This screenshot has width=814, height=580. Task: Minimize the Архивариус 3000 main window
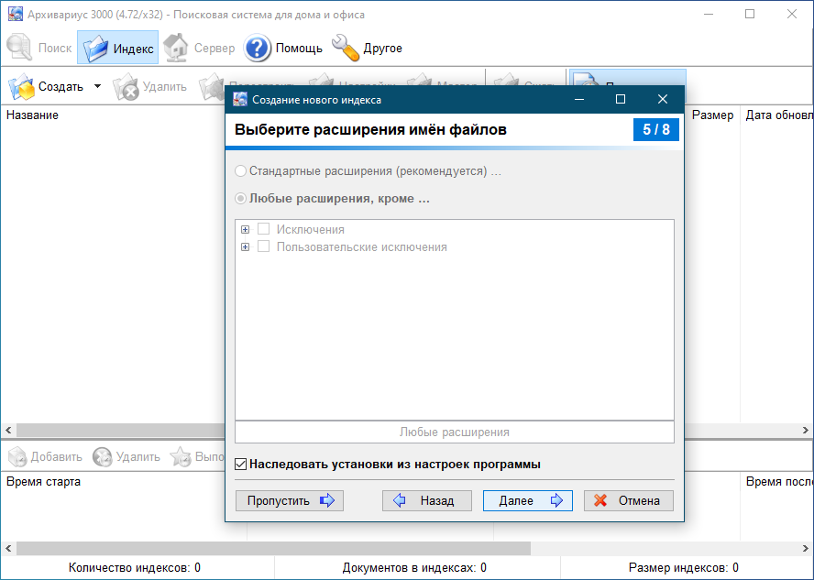[x=708, y=14]
